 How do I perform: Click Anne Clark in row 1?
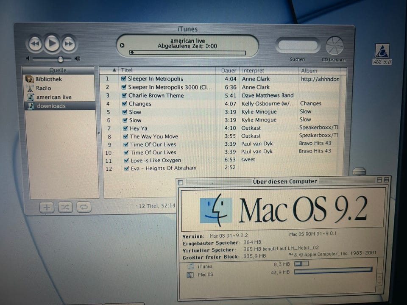tap(256, 79)
